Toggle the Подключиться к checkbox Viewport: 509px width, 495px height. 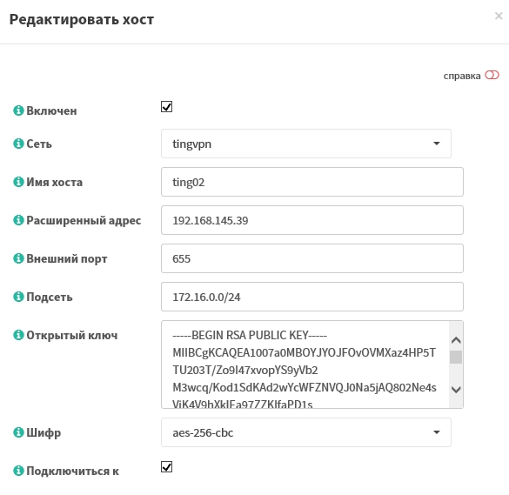[x=166, y=467]
